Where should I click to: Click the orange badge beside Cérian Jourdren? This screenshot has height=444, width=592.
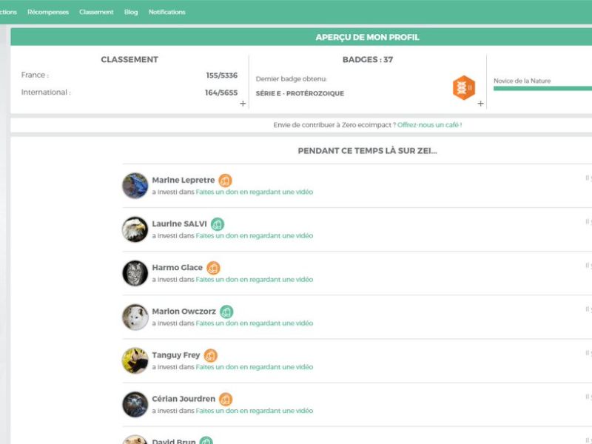coord(226,400)
